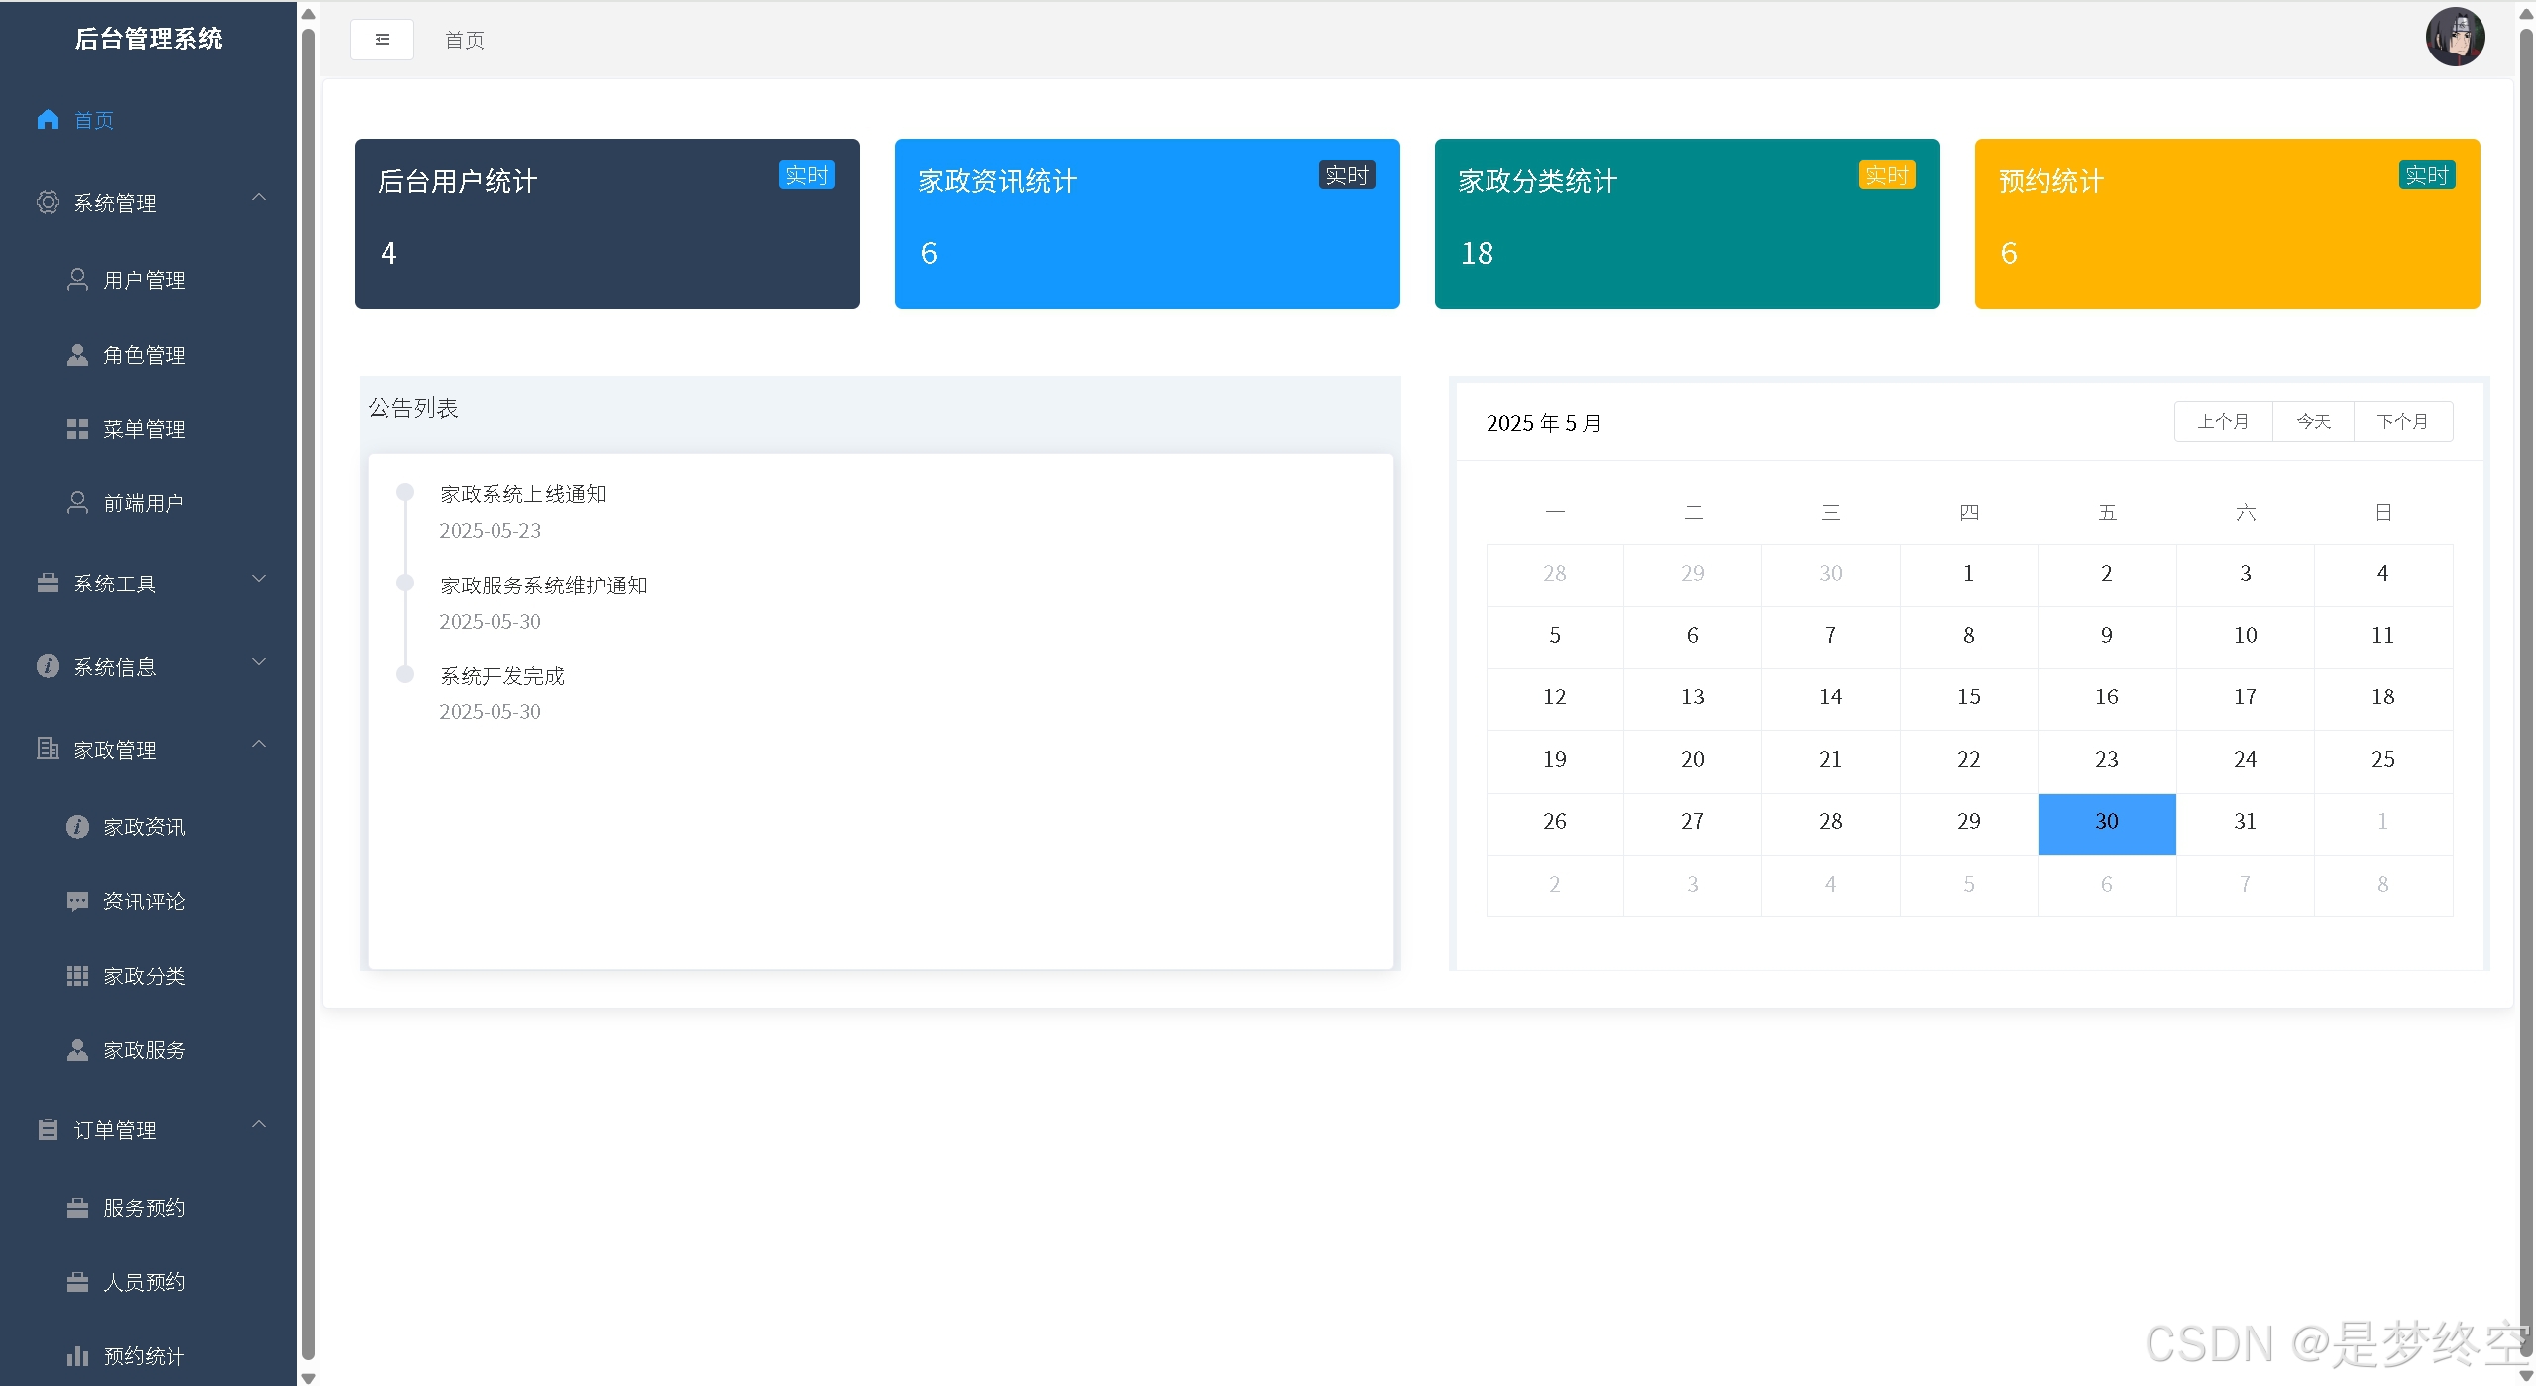Viewport: 2536px width, 1386px height.
Task: Click the grid icon beside 菜单管理
Action: [77, 429]
